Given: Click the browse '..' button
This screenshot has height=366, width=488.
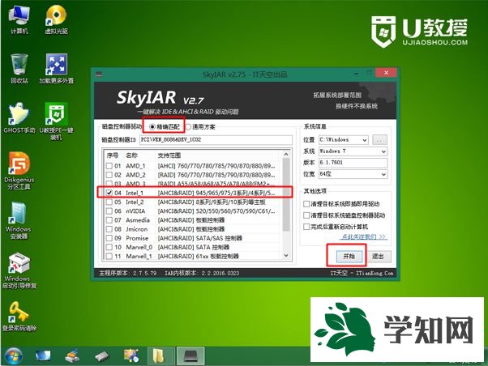Looking at the screenshot, I should tap(379, 140).
